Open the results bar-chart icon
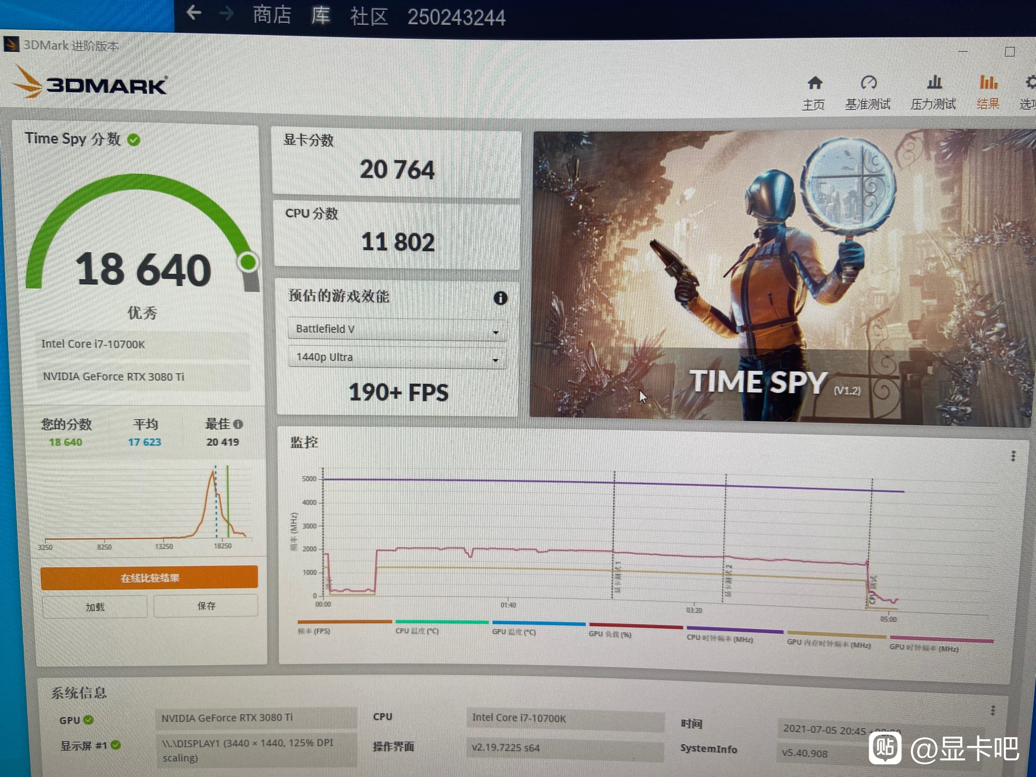 point(988,82)
